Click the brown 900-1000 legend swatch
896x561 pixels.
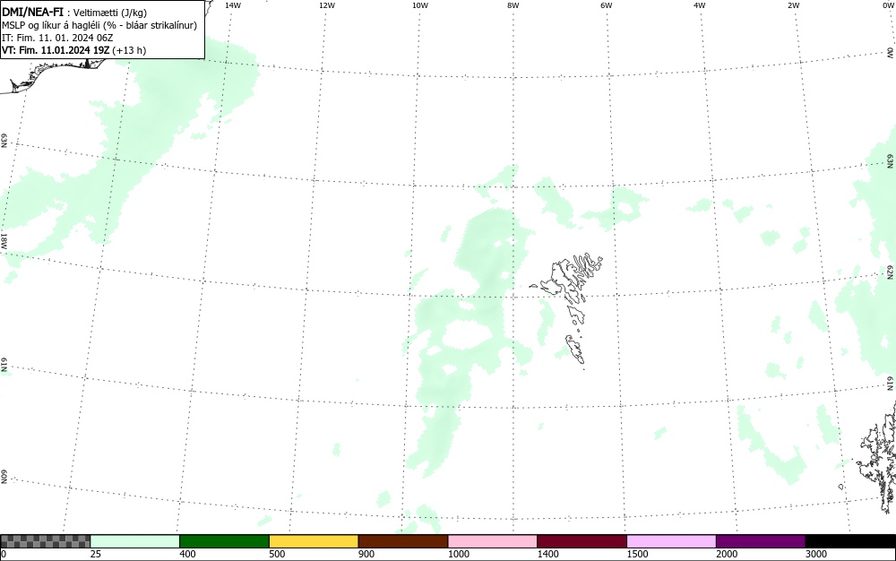(x=403, y=541)
